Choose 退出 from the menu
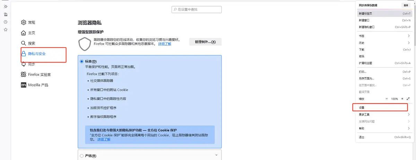The image size is (416, 160). (384, 137)
